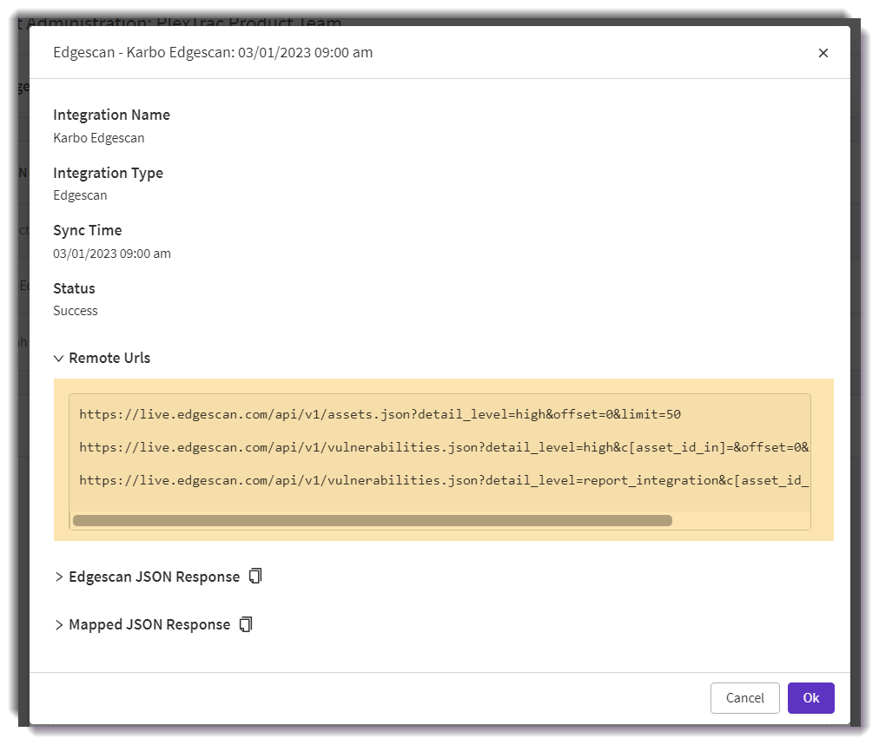Click the Edgescan integration type value
The height and width of the screenshot is (745, 879).
coord(80,195)
